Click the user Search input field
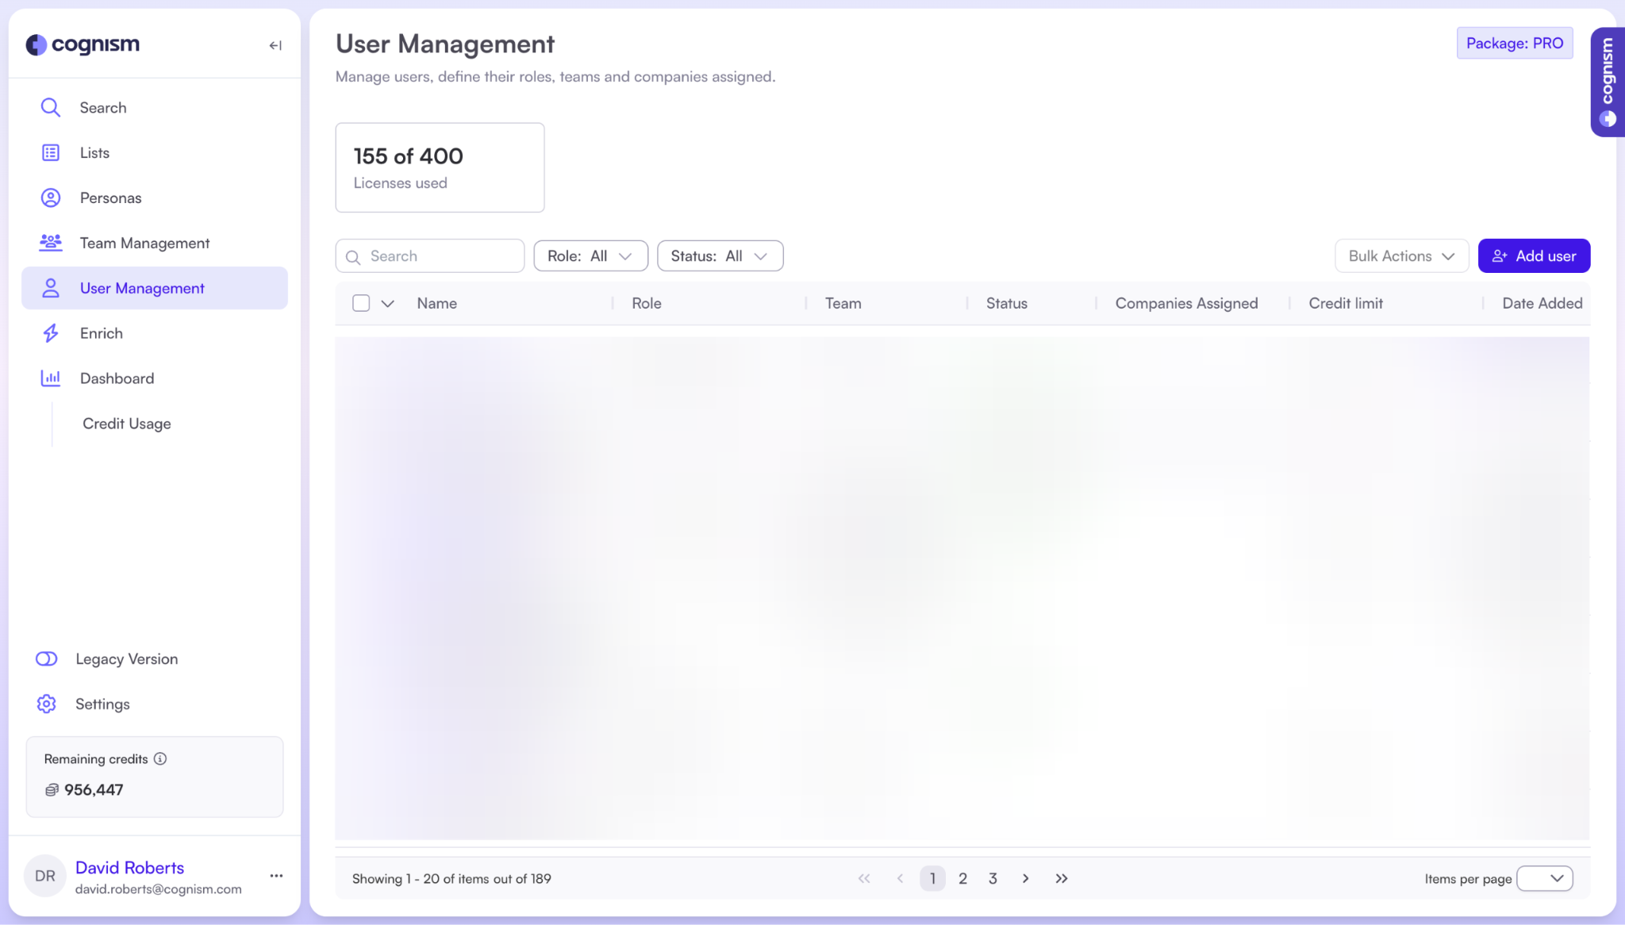 (440, 256)
